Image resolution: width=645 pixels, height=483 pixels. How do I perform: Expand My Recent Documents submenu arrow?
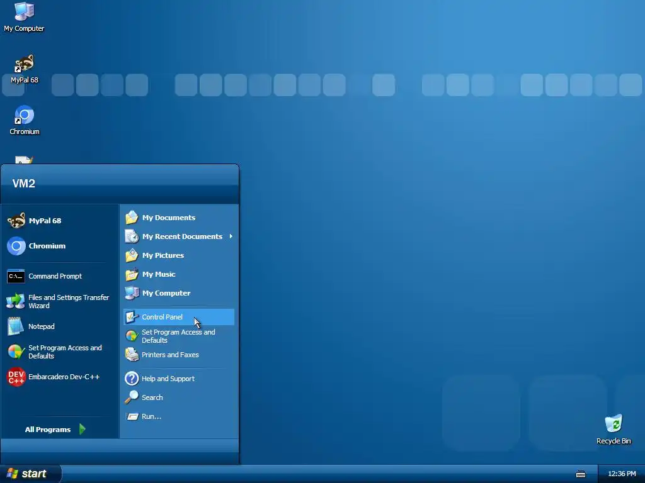231,236
